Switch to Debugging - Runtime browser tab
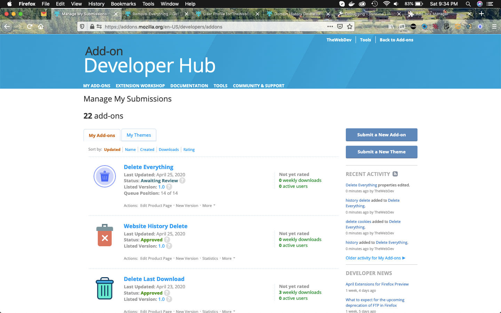This screenshot has height=313, width=501. click(368, 14)
